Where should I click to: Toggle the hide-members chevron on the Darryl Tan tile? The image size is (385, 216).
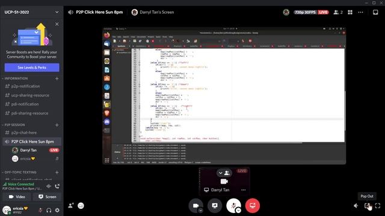coord(224,173)
